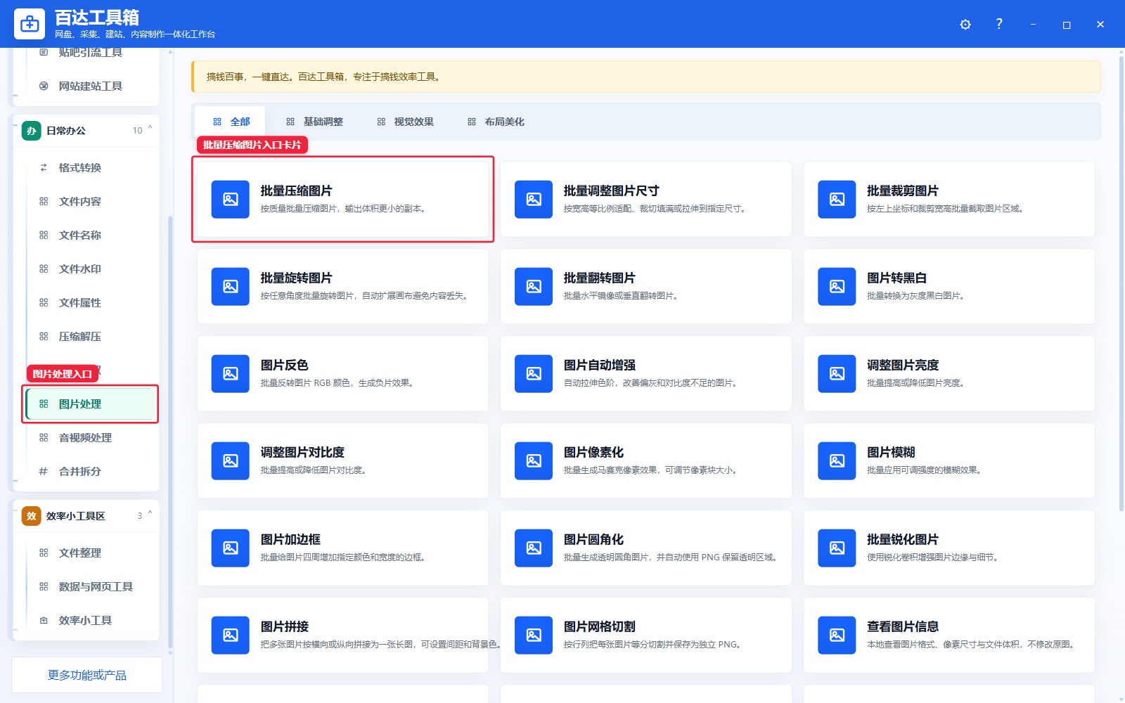Click description 批量转换为灰度黑白图片
The width and height of the screenshot is (1125, 703).
[x=915, y=296]
